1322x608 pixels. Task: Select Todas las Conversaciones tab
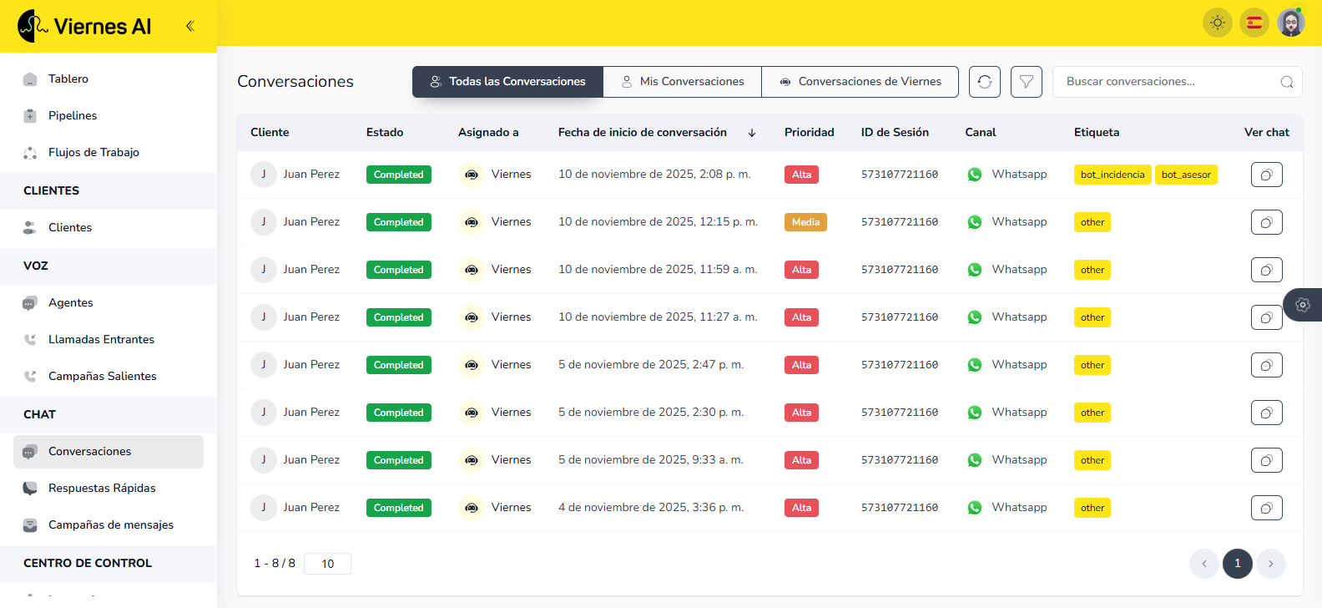pos(507,82)
